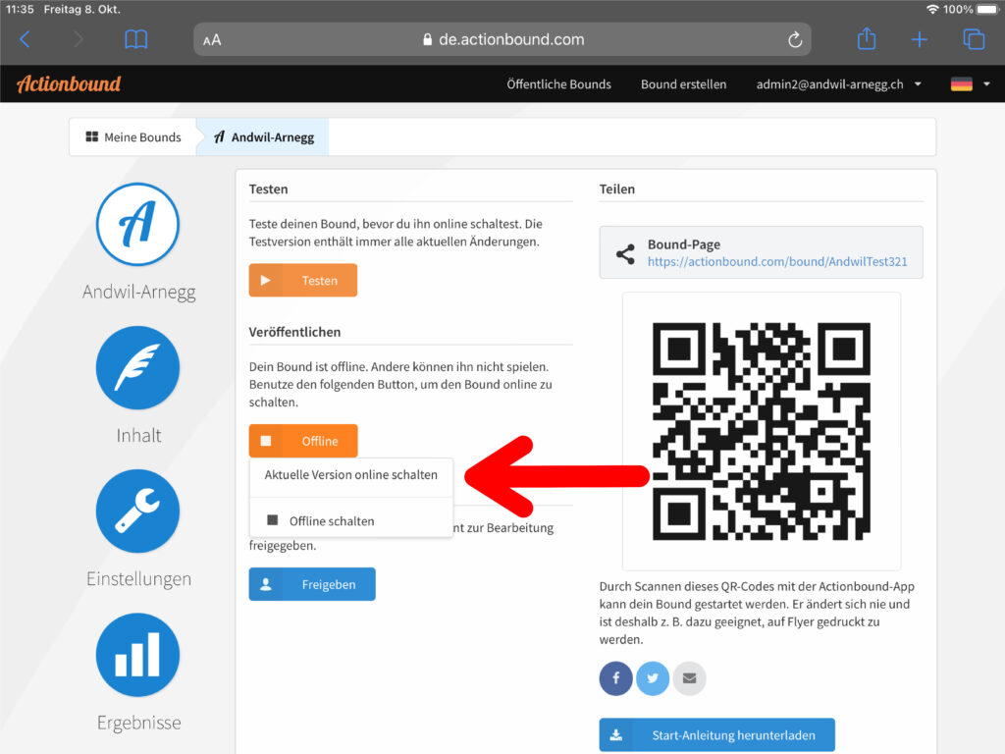
Task: Select Offline schalten option
Action: pyautogui.click(x=332, y=521)
